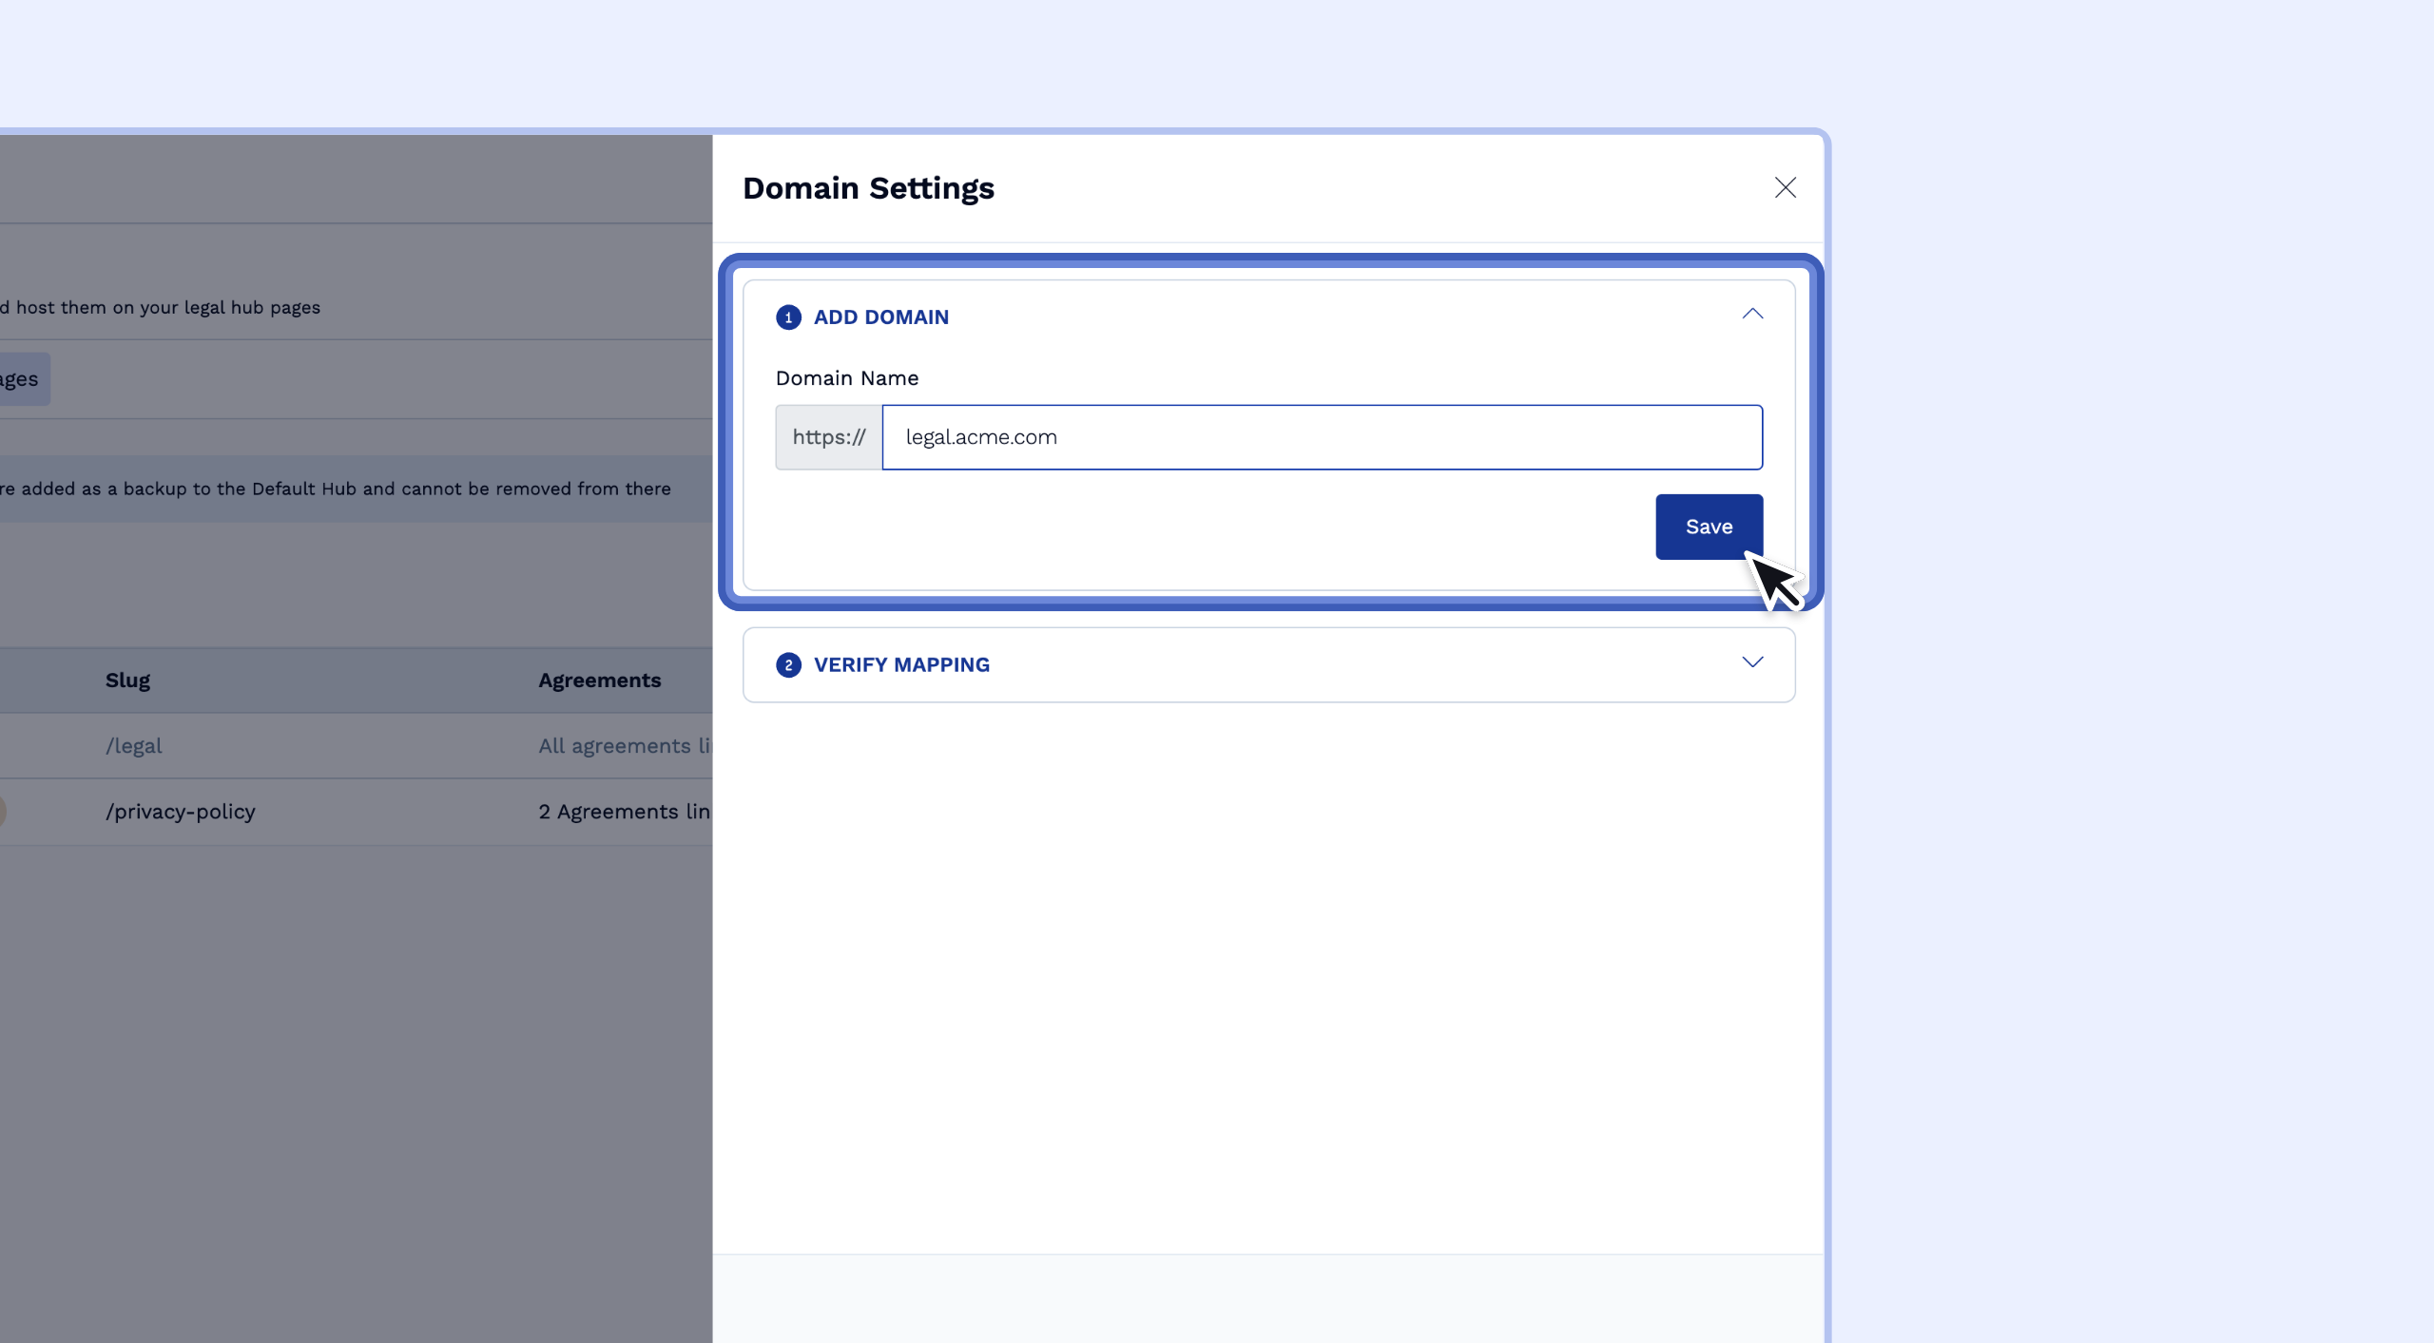Click the Domain Name label
Image resolution: width=2434 pixels, height=1343 pixels.
click(846, 378)
